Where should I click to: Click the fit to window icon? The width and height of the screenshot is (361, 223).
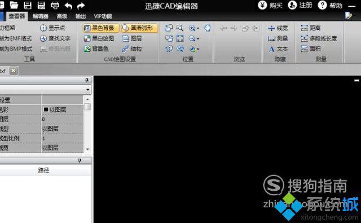tap(180, 38)
